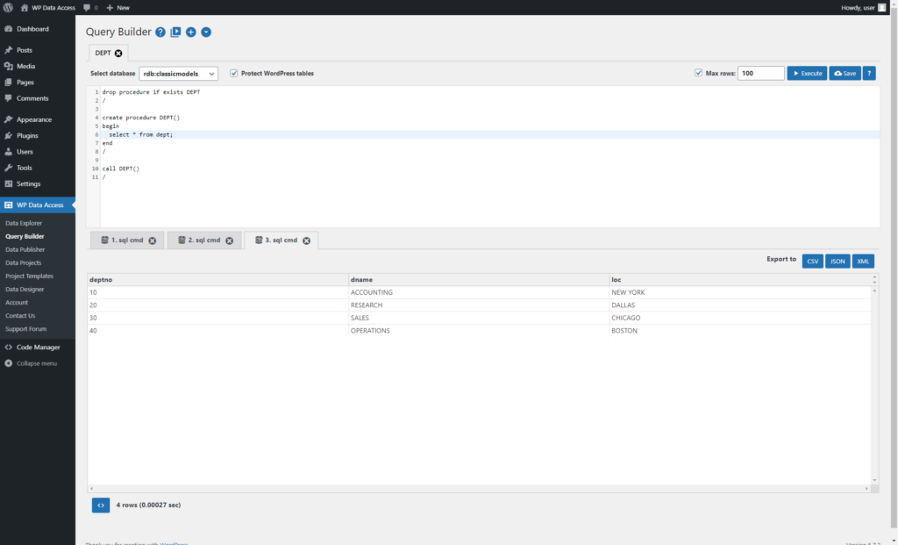Expand the New menu in admin bar
Viewport: 898px width, 545px height.
[x=117, y=7]
